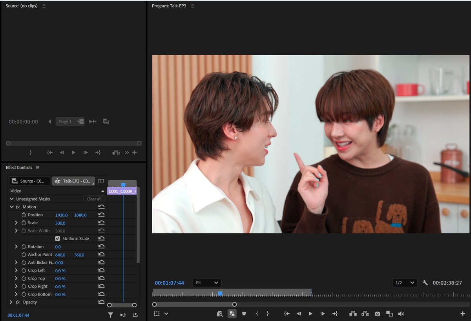The width and height of the screenshot is (471, 321).
Task: Go to In point in Source monitor
Action: (x=50, y=152)
